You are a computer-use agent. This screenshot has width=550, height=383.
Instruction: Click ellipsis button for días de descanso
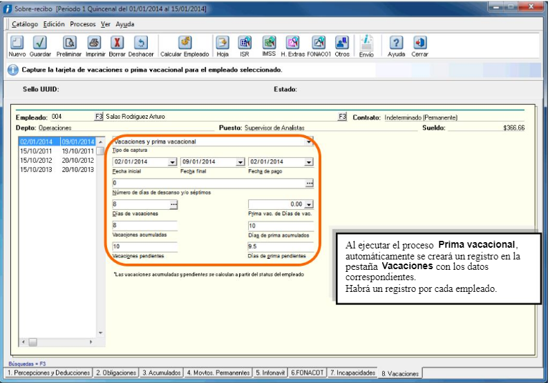tap(309, 184)
